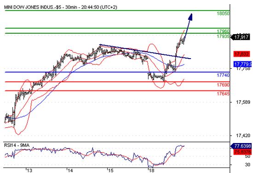Click the current price tag 17,917
Viewport: 253px width, 173px height.
(x=241, y=37)
